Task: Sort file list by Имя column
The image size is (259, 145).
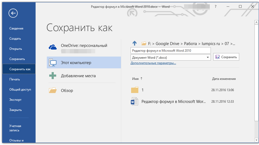Action: [135, 79]
